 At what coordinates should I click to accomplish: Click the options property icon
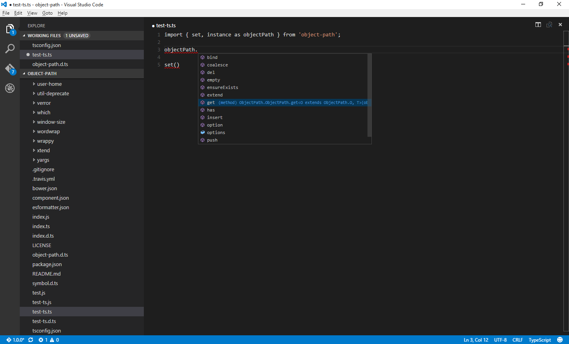[203, 132]
